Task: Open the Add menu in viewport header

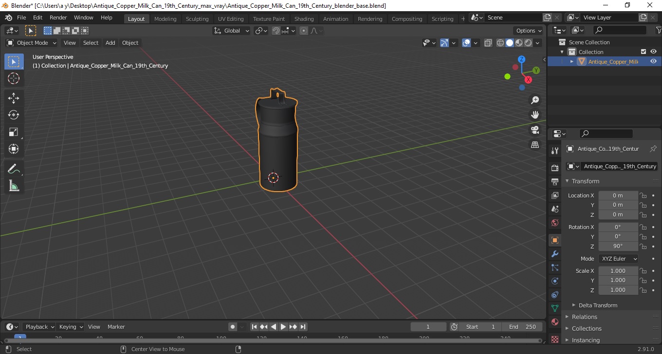Action: click(110, 43)
